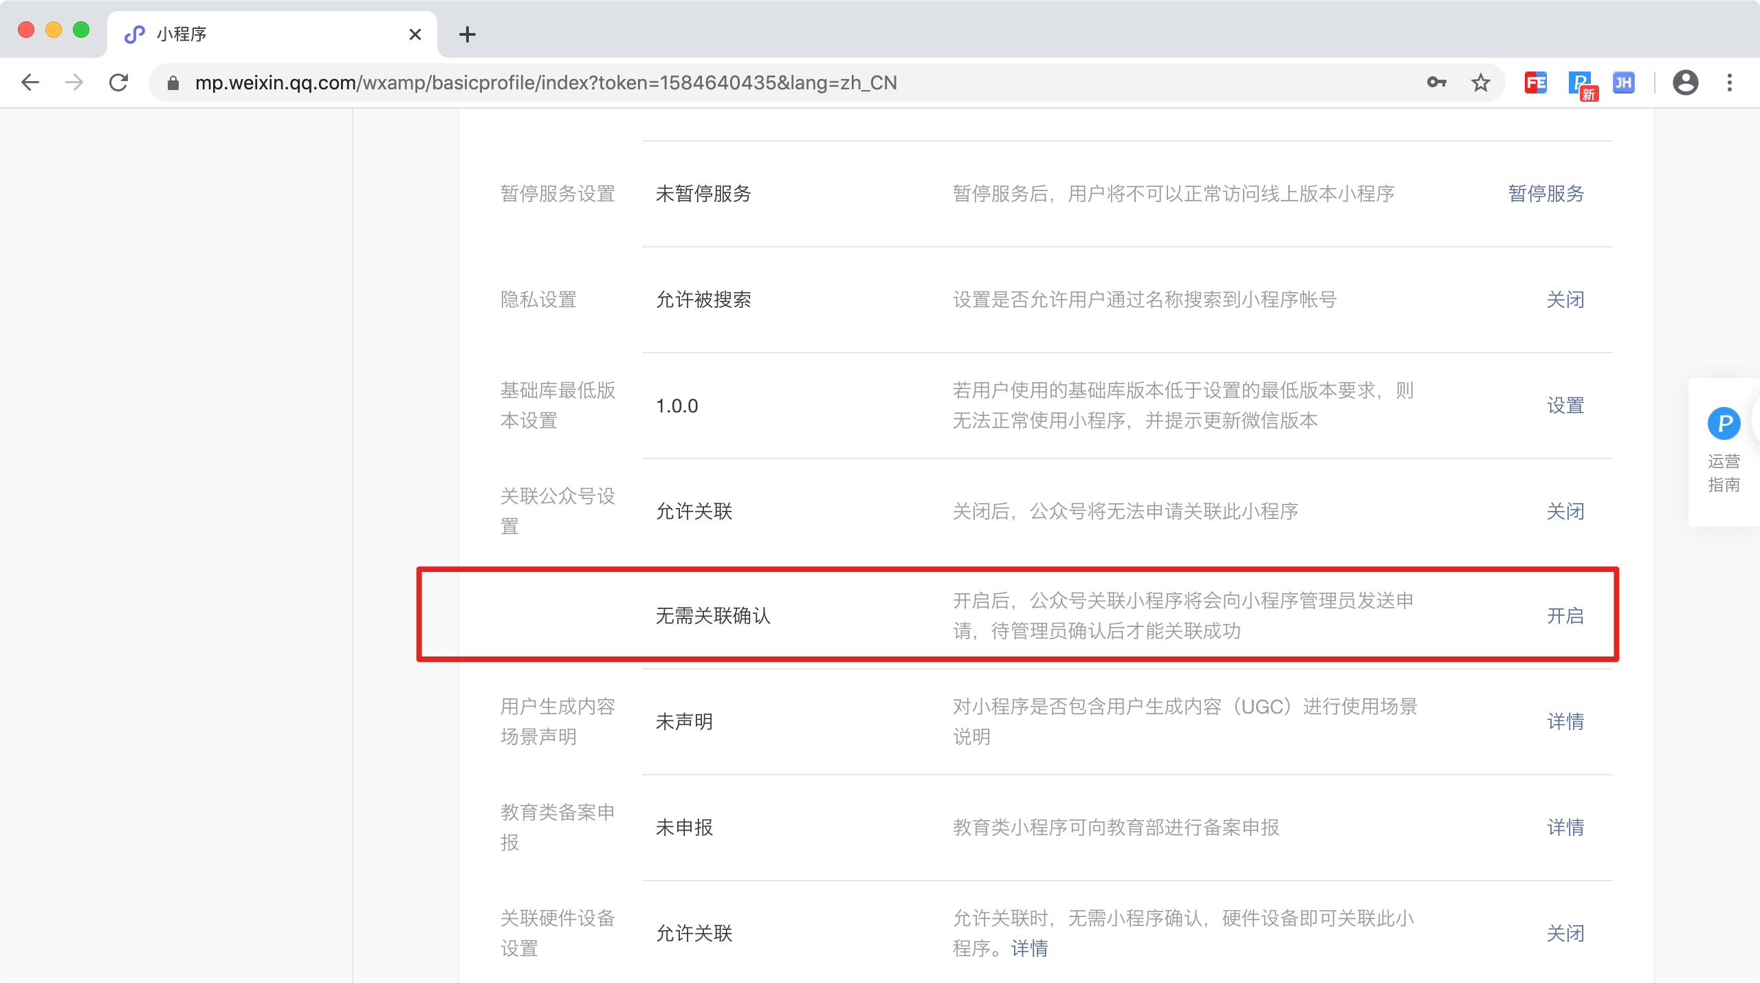
Task: Bookmark page with star icon
Action: 1480,83
